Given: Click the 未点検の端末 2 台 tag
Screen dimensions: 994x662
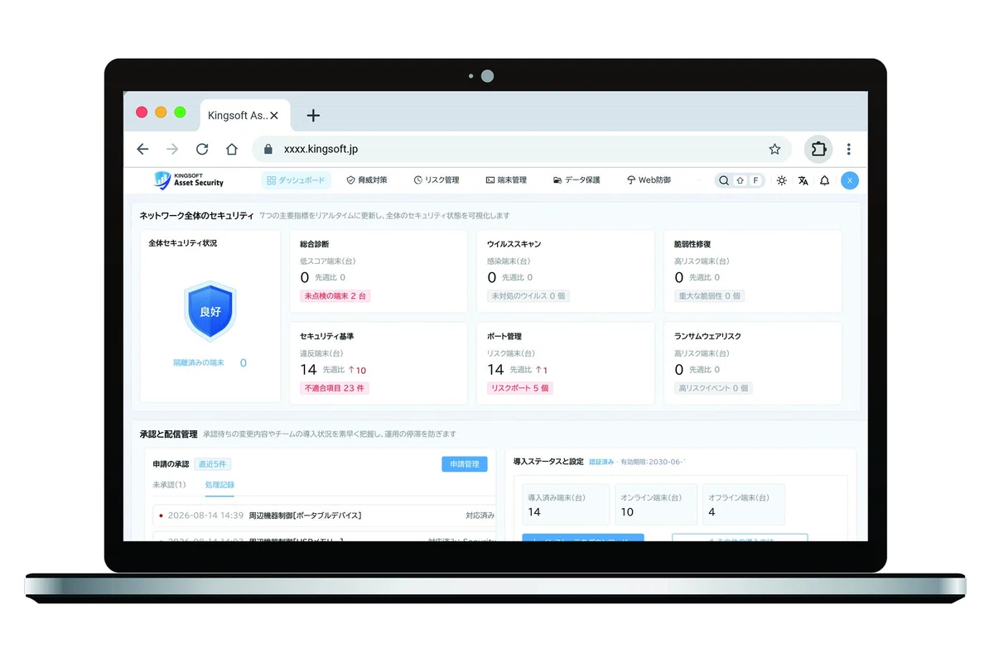Looking at the screenshot, I should [335, 296].
